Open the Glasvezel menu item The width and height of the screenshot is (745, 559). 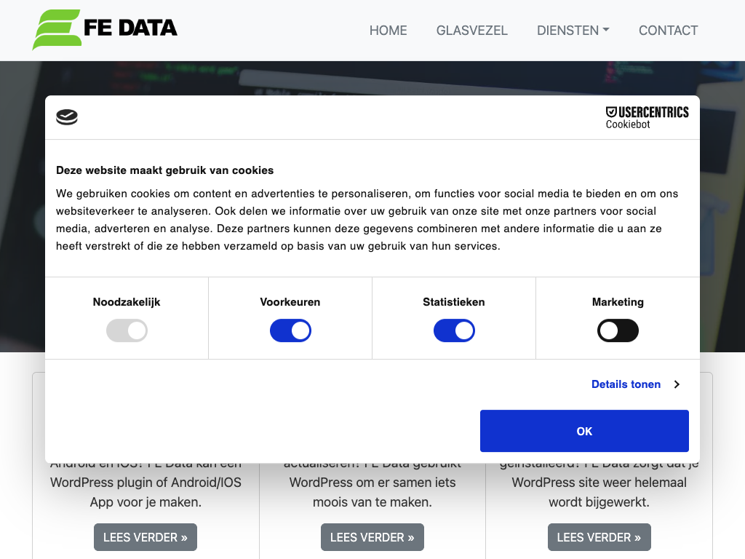[x=472, y=31]
